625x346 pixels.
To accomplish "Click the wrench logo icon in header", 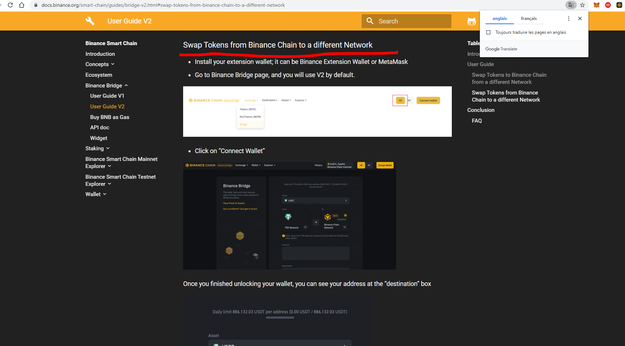I will pos(90,21).
